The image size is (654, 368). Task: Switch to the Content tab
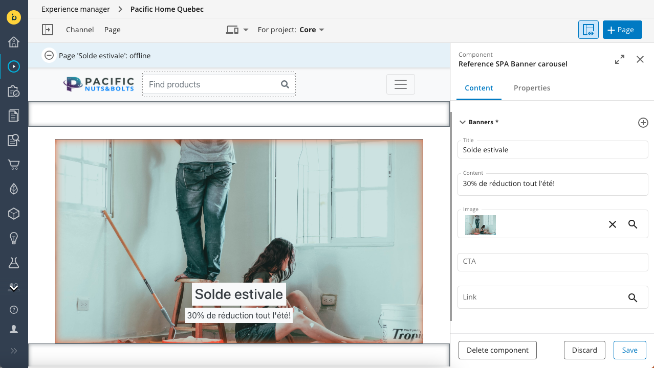click(x=479, y=88)
